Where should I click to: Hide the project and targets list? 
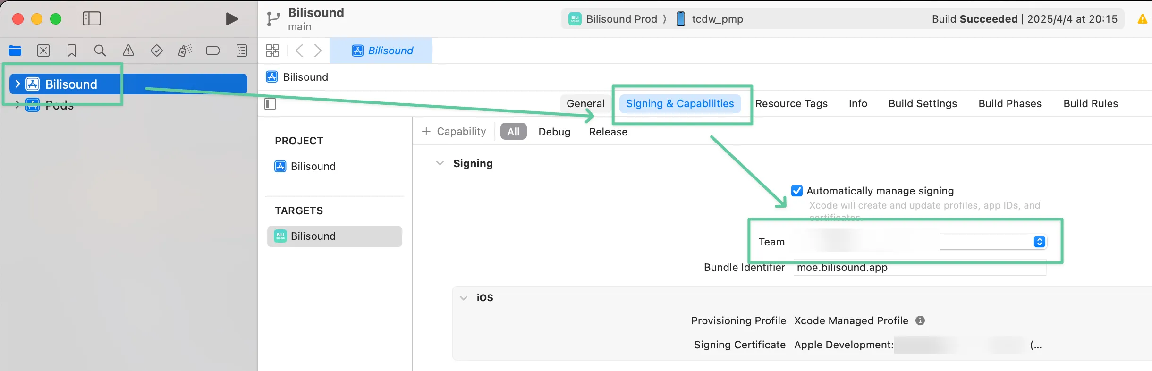click(270, 104)
